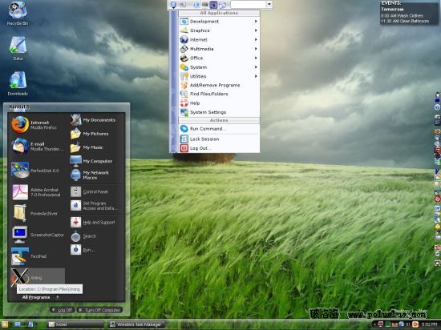Select Help in the All Applications menu

pos(219,103)
